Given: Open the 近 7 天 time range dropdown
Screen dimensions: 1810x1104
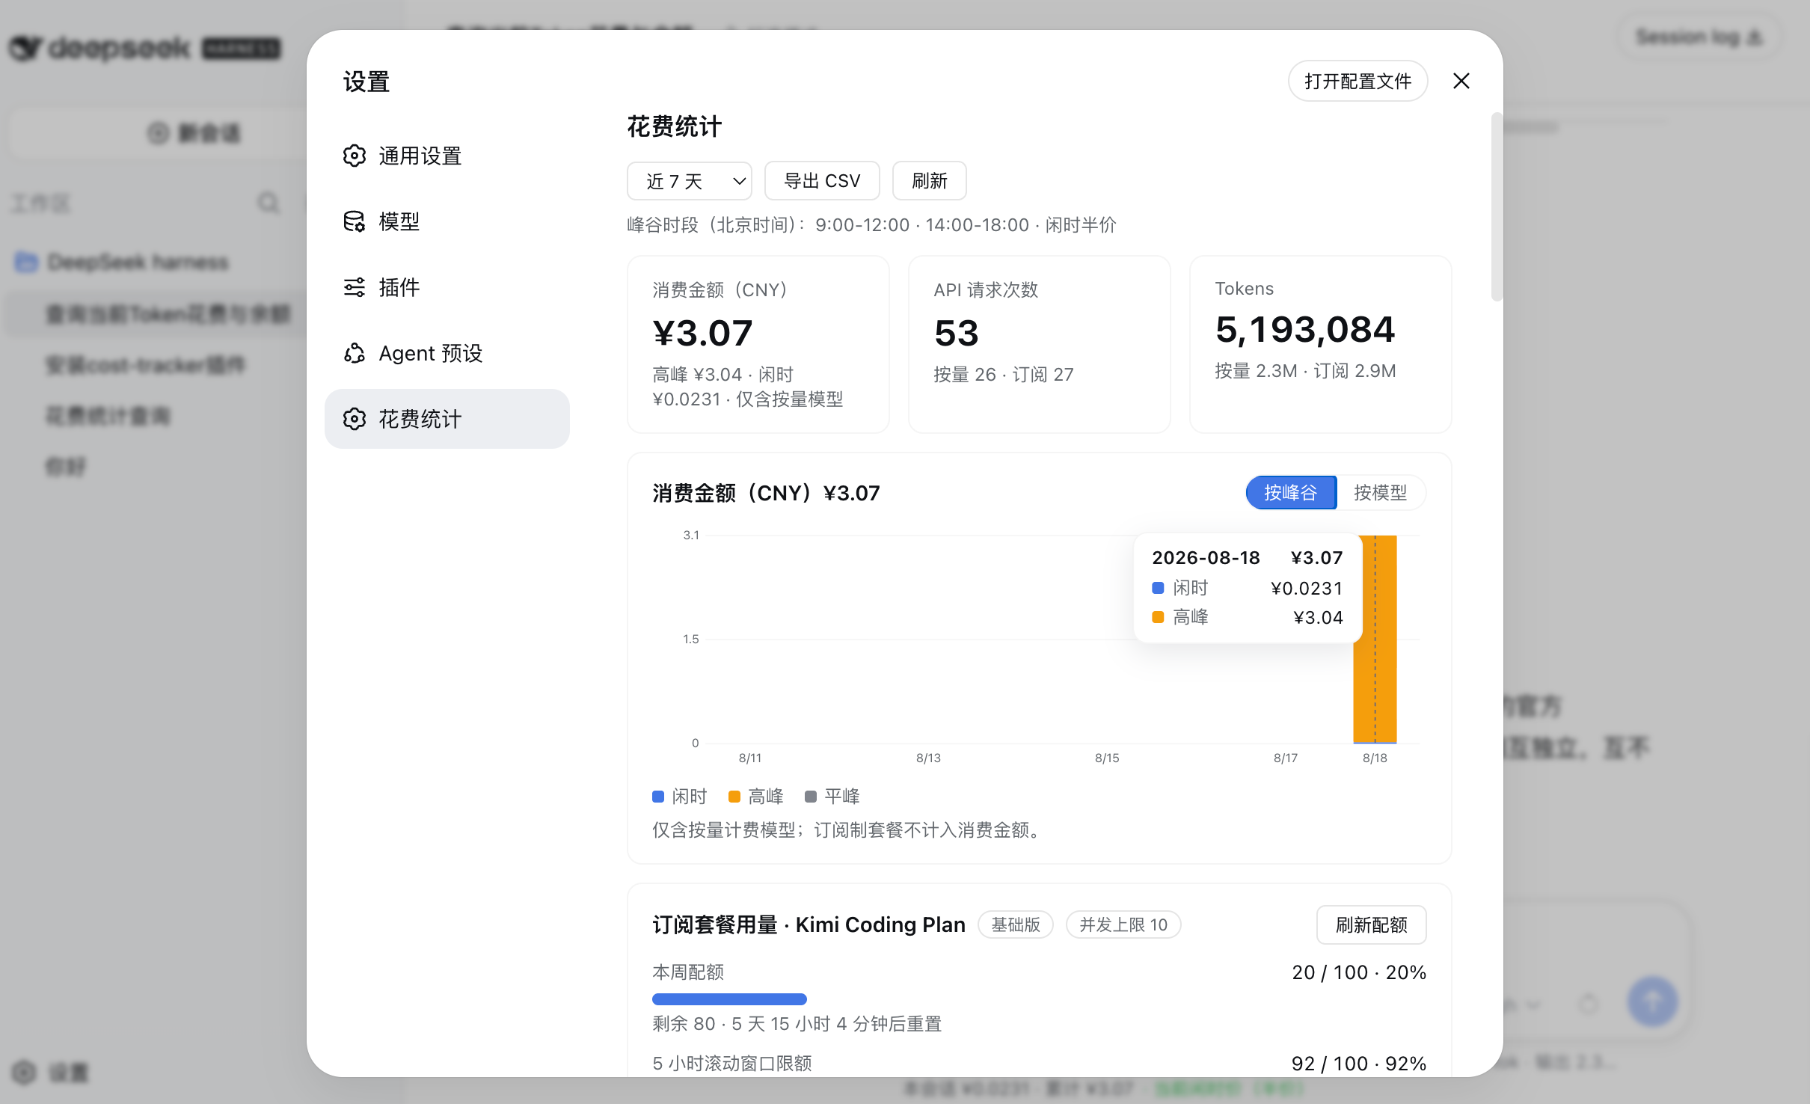Looking at the screenshot, I should (x=689, y=181).
